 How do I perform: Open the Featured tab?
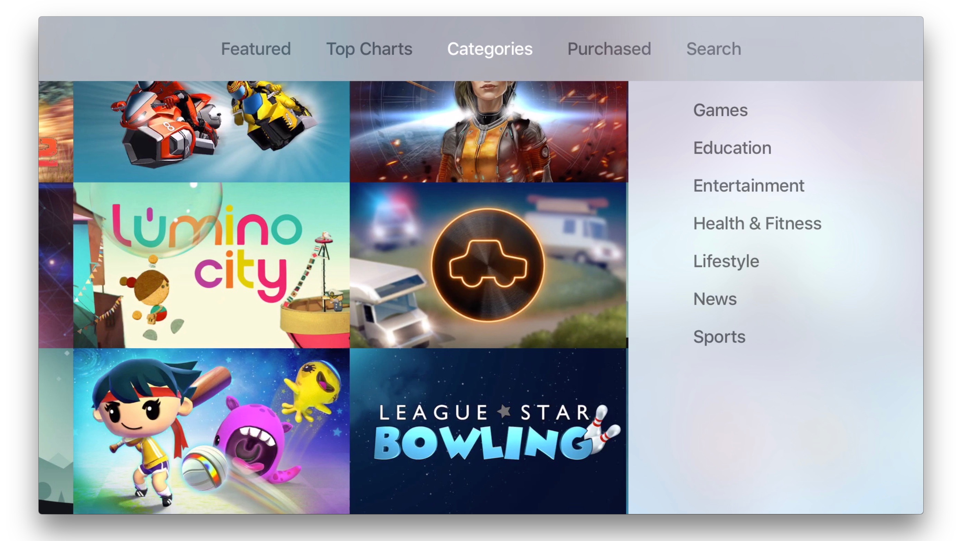pyautogui.click(x=255, y=48)
